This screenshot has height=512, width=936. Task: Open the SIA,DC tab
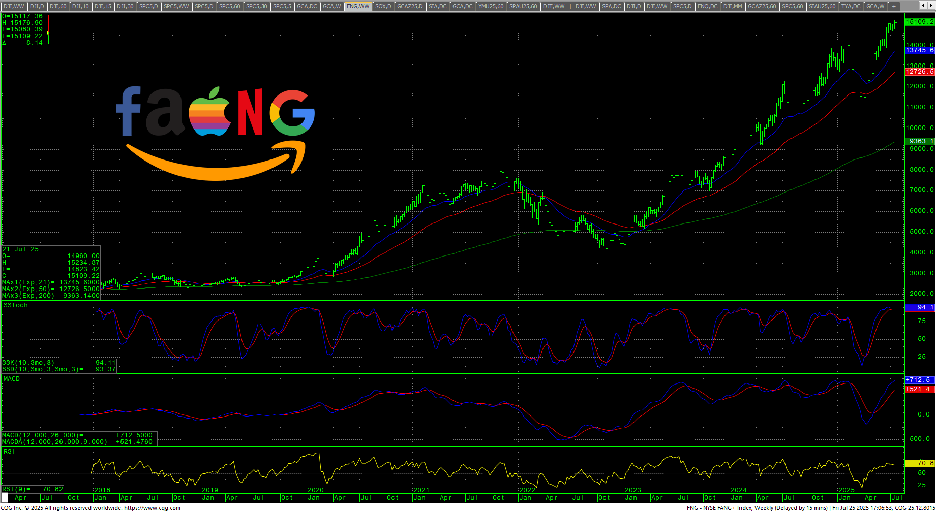point(438,6)
